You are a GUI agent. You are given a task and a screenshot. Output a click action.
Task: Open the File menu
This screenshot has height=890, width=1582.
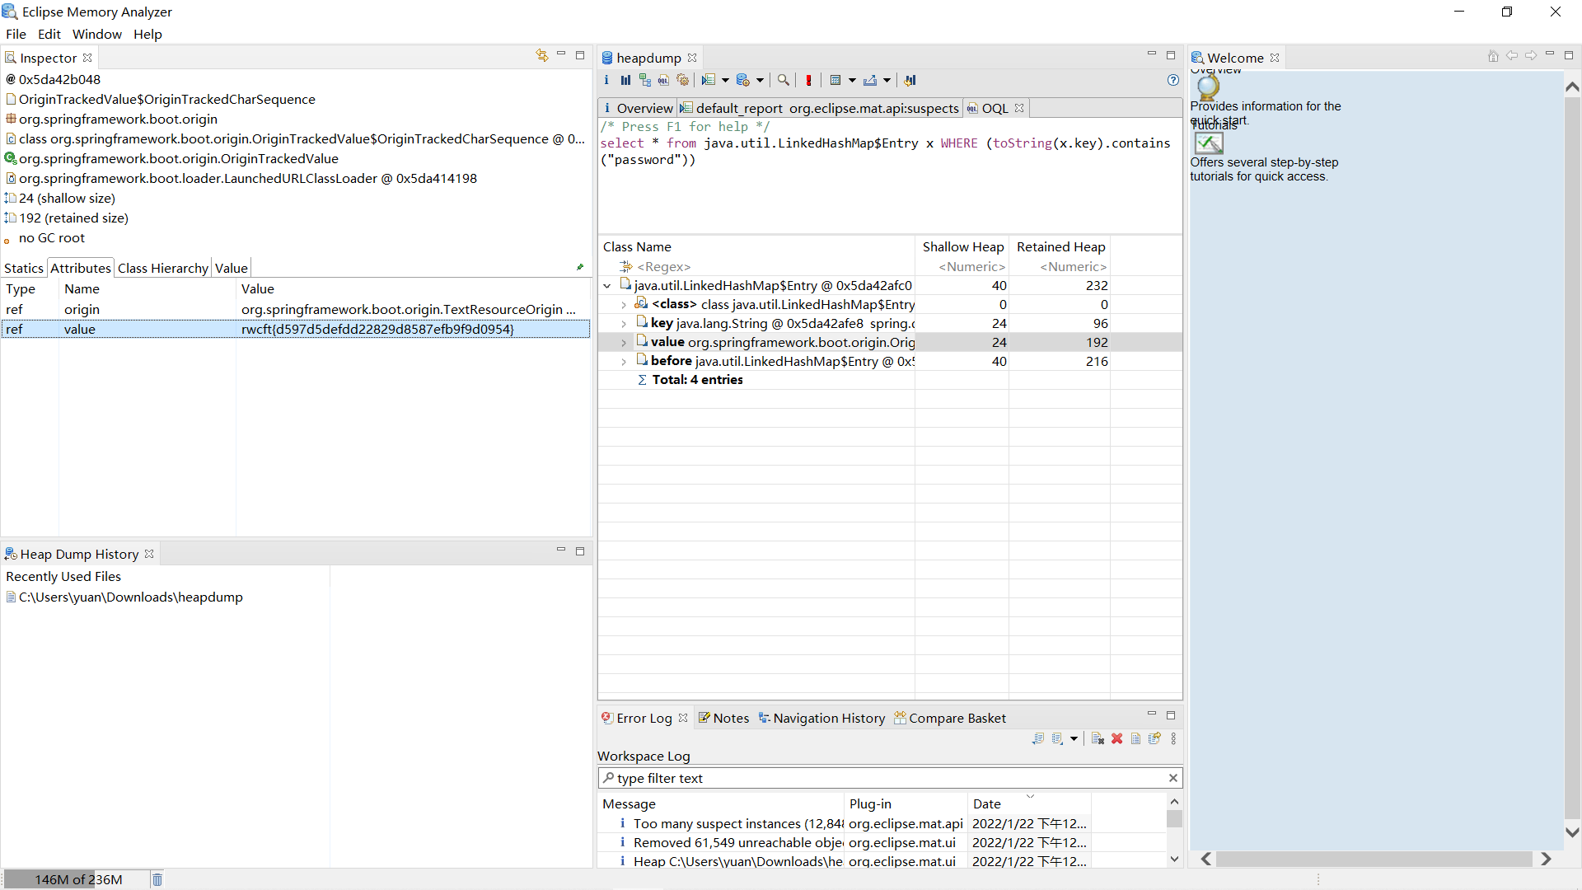click(16, 34)
